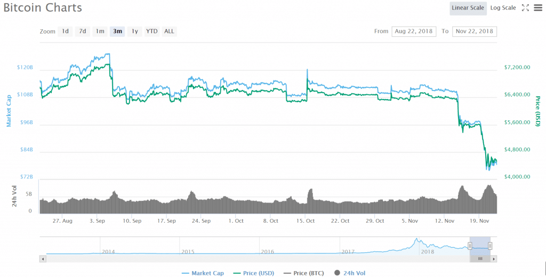
Task: Switch to Log Scale
Action: click(x=503, y=7)
